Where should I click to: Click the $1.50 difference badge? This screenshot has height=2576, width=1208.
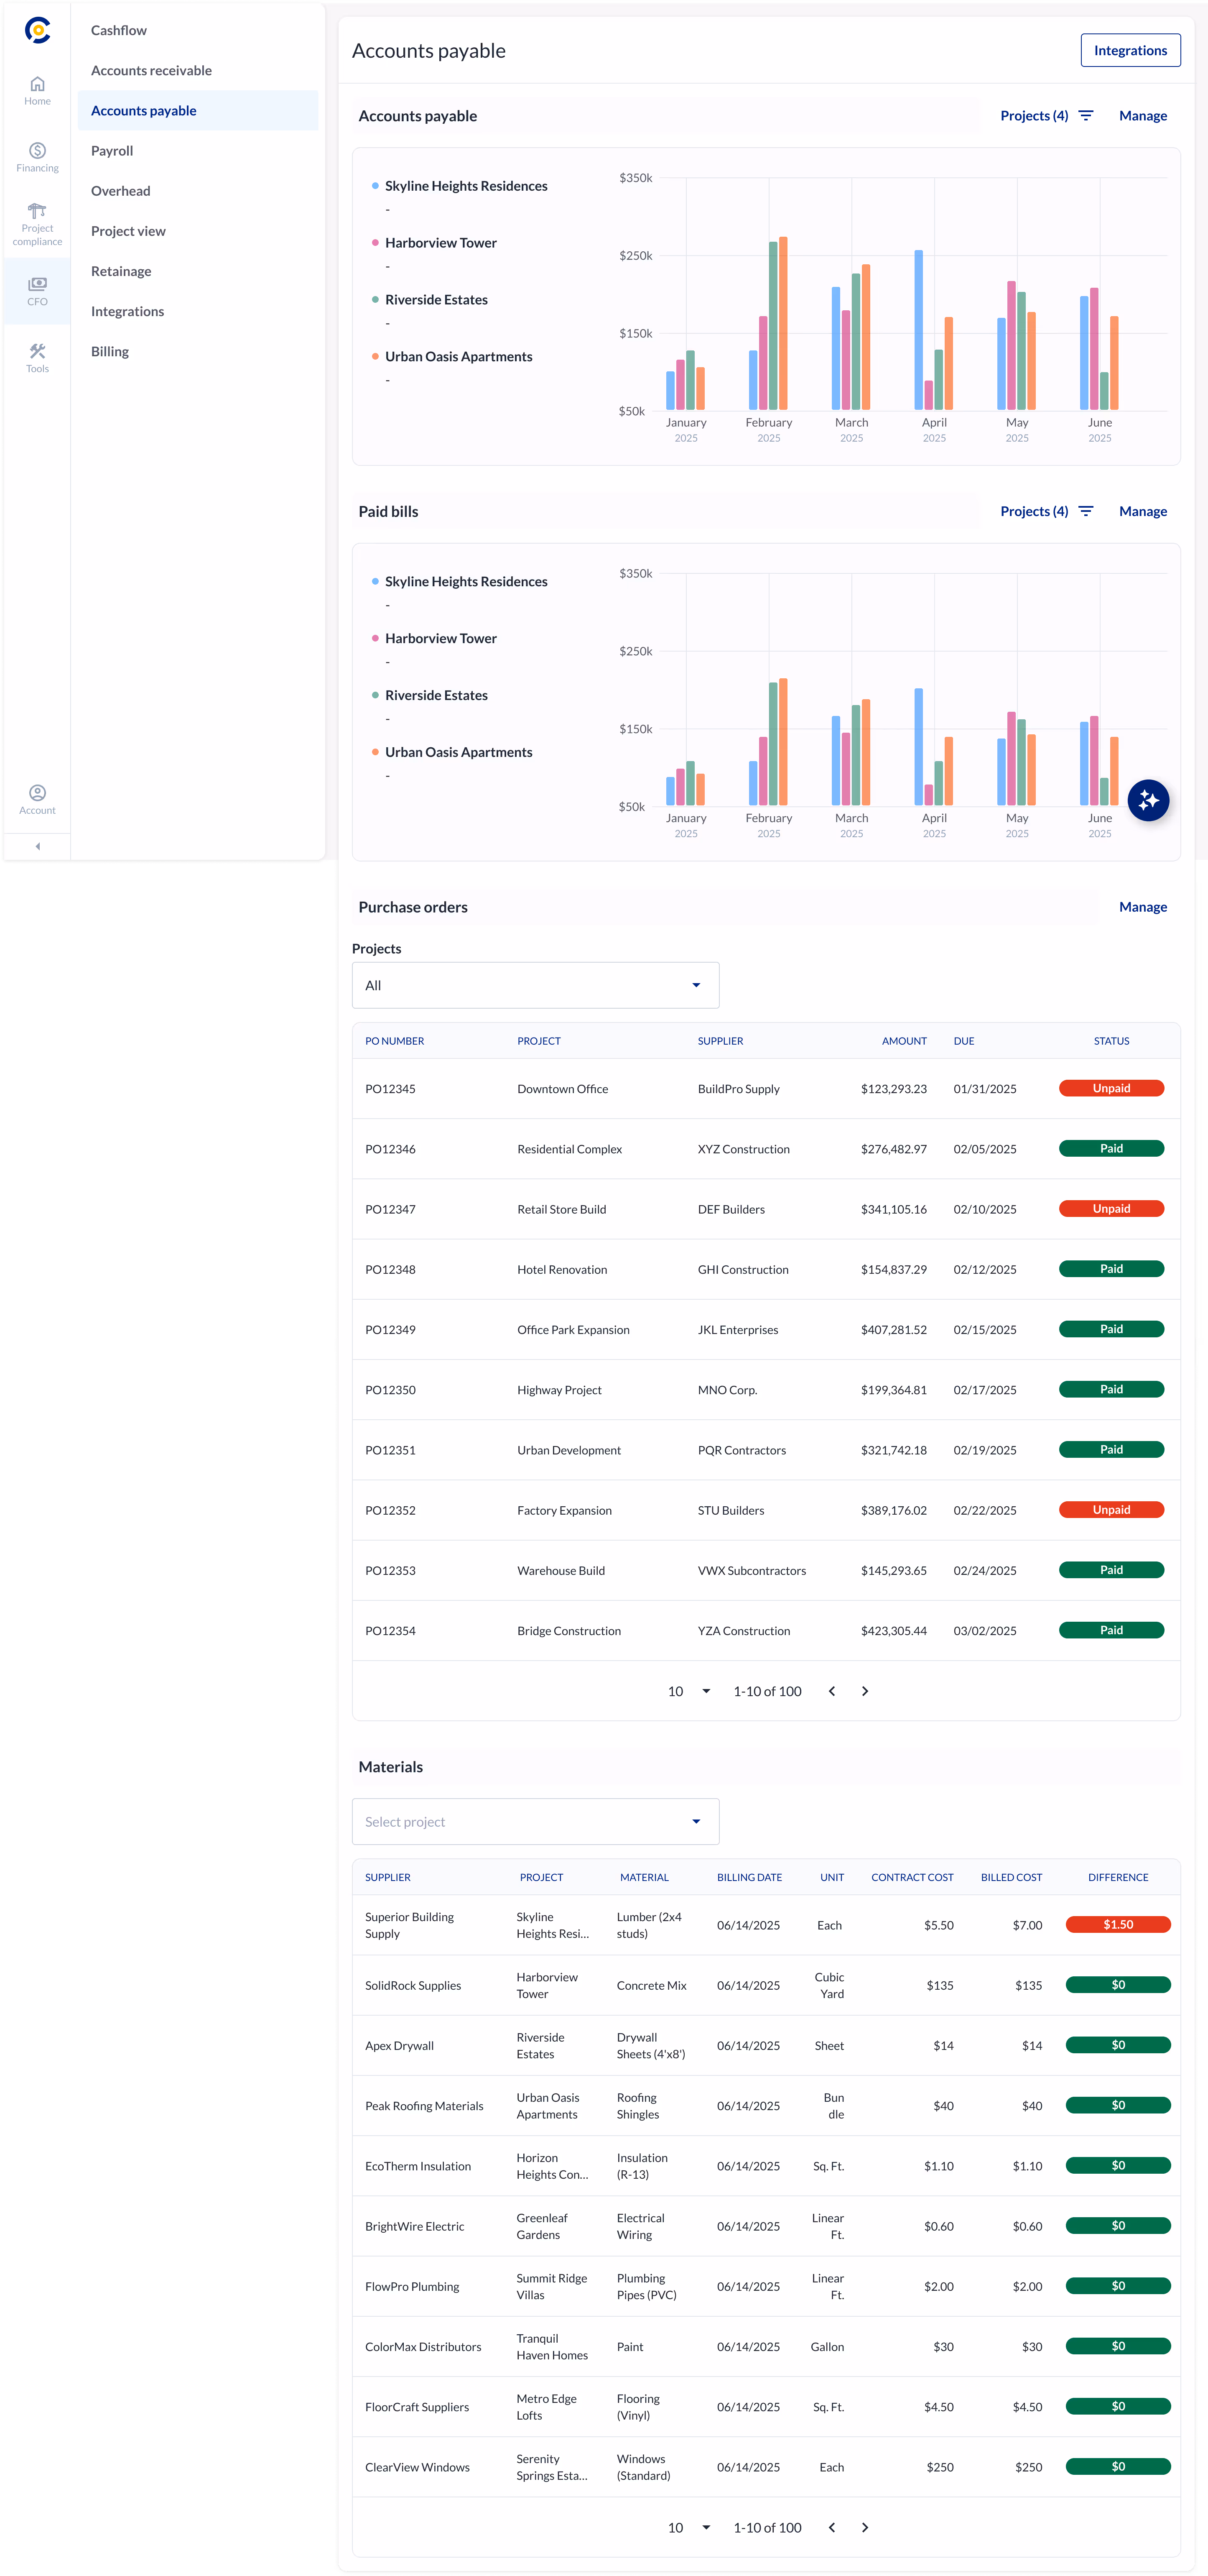click(x=1118, y=1924)
